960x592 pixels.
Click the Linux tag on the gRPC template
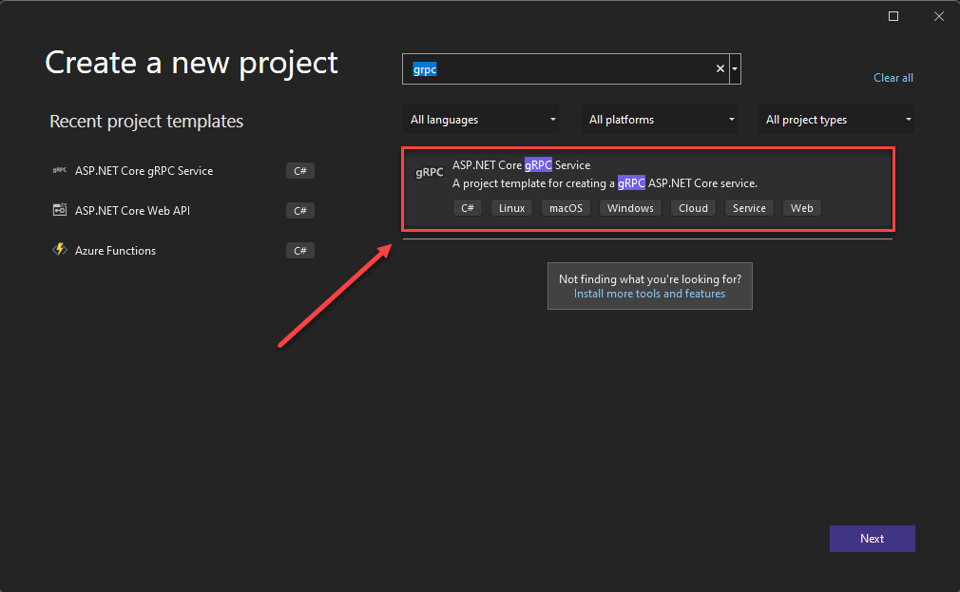click(x=511, y=207)
